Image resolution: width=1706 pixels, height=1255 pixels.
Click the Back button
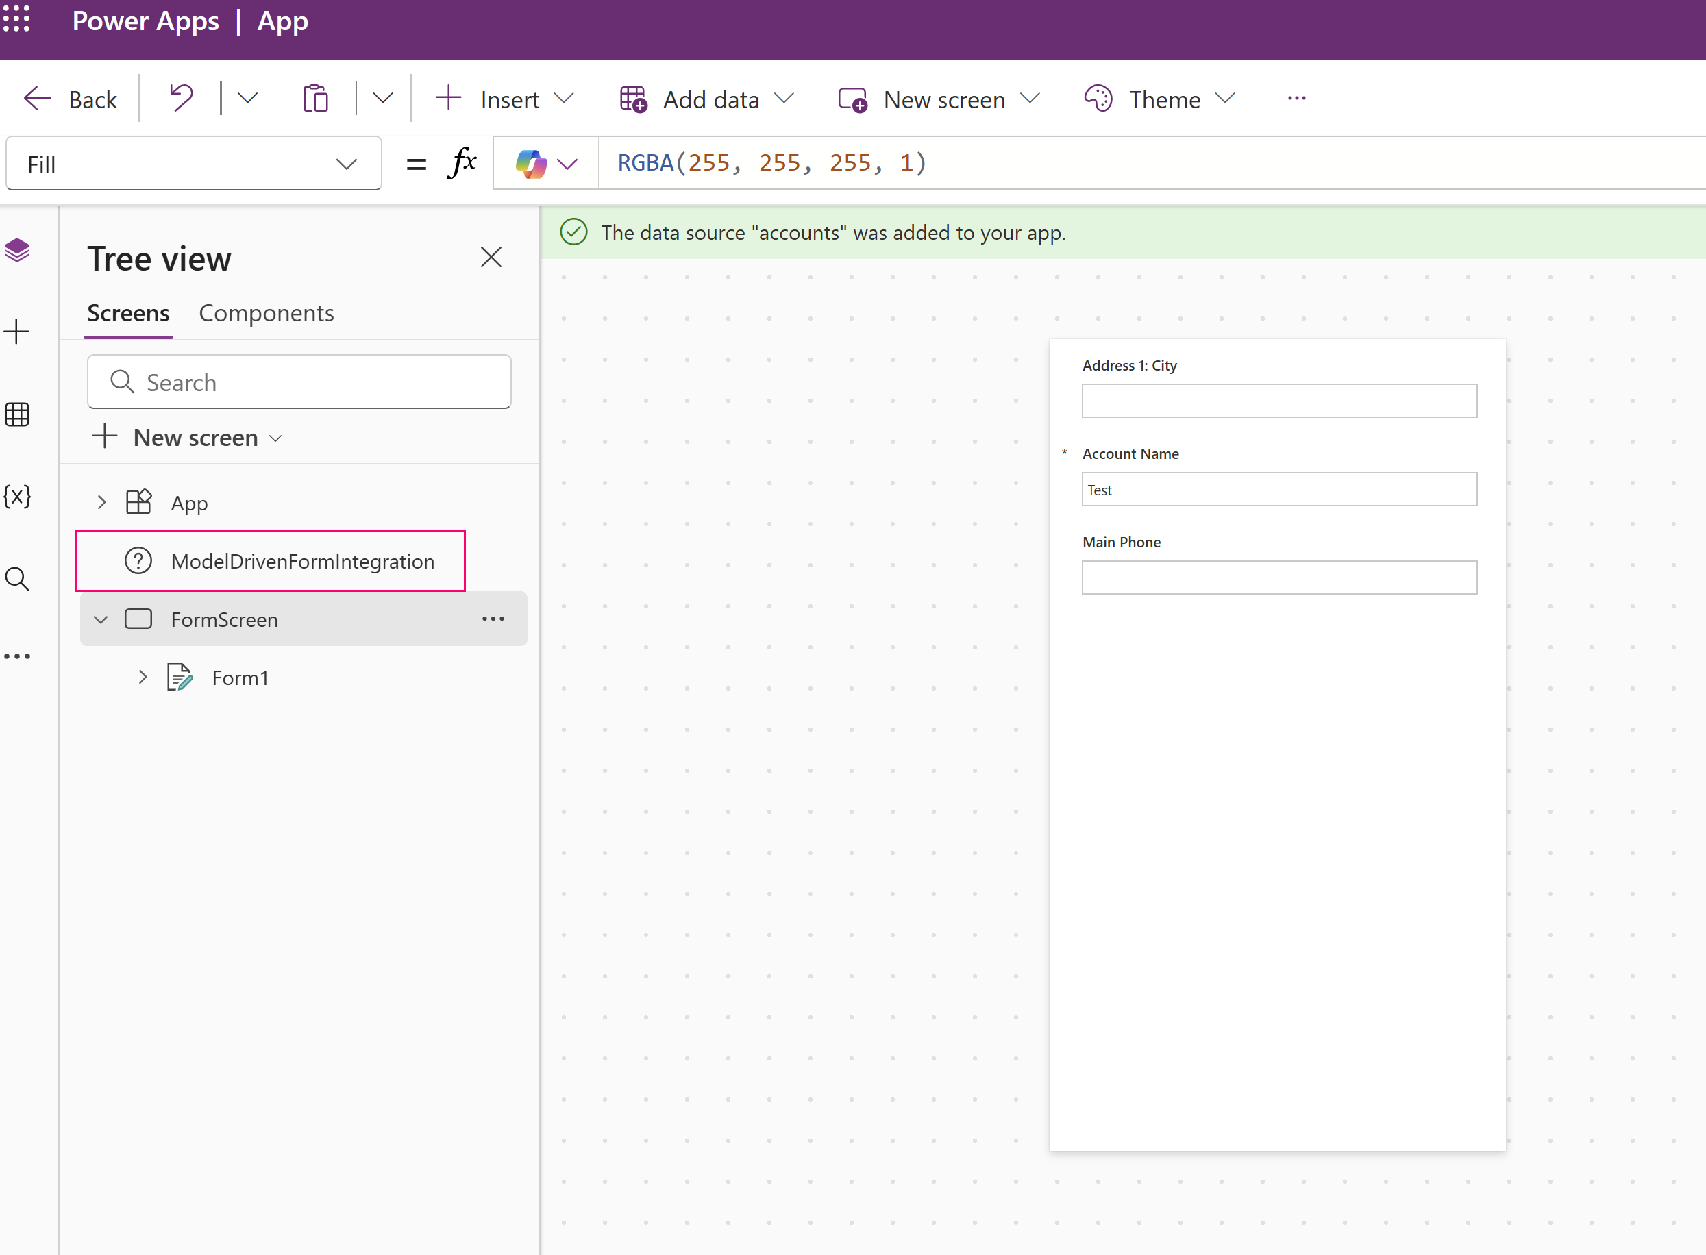[x=71, y=99]
